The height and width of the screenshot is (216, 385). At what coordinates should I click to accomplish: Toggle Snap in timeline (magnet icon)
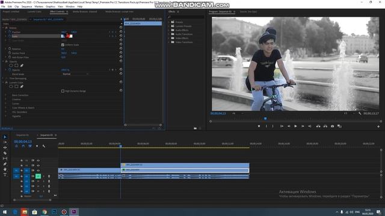23,146
